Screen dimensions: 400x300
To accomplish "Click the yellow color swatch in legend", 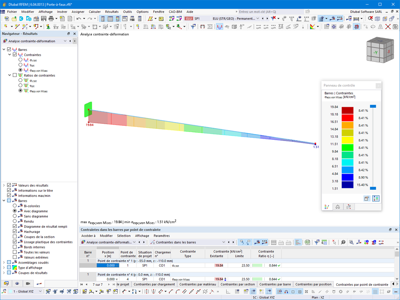I will [347, 140].
